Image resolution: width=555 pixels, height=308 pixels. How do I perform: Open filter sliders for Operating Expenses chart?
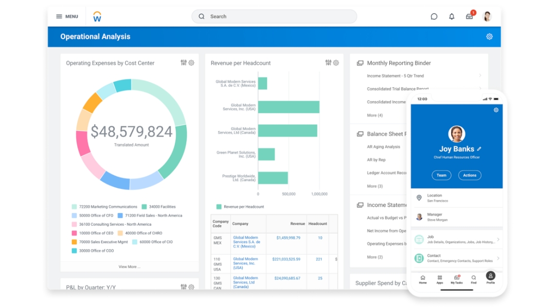[184, 63]
